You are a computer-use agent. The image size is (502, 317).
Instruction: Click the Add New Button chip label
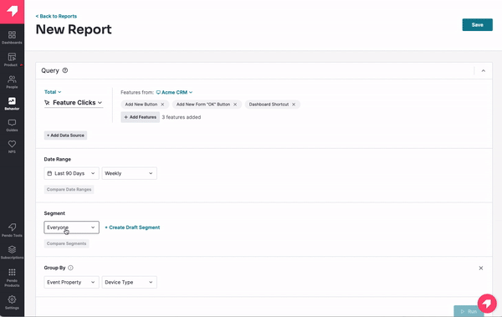tap(141, 105)
